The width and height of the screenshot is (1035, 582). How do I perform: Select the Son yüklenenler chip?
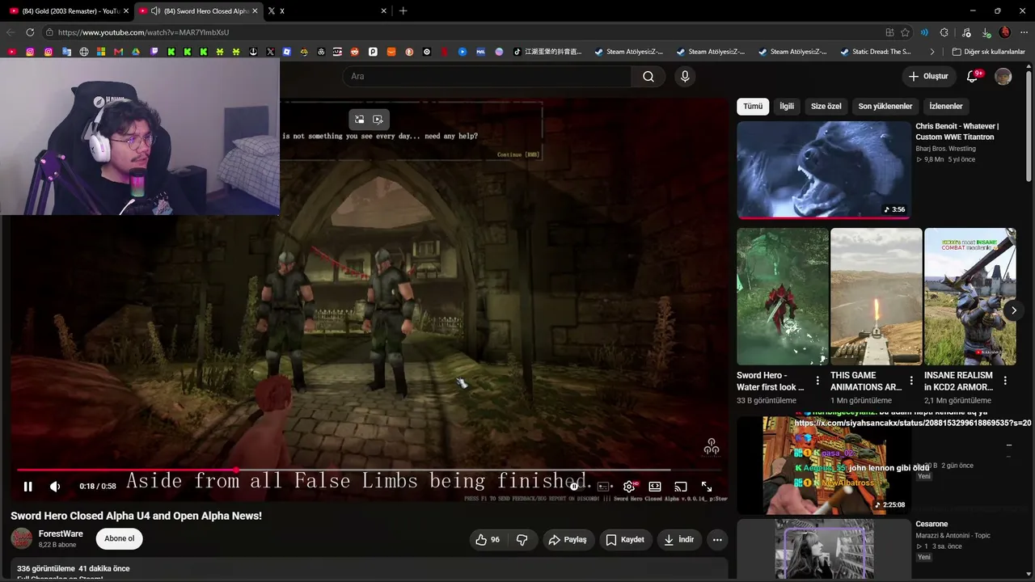885,106
